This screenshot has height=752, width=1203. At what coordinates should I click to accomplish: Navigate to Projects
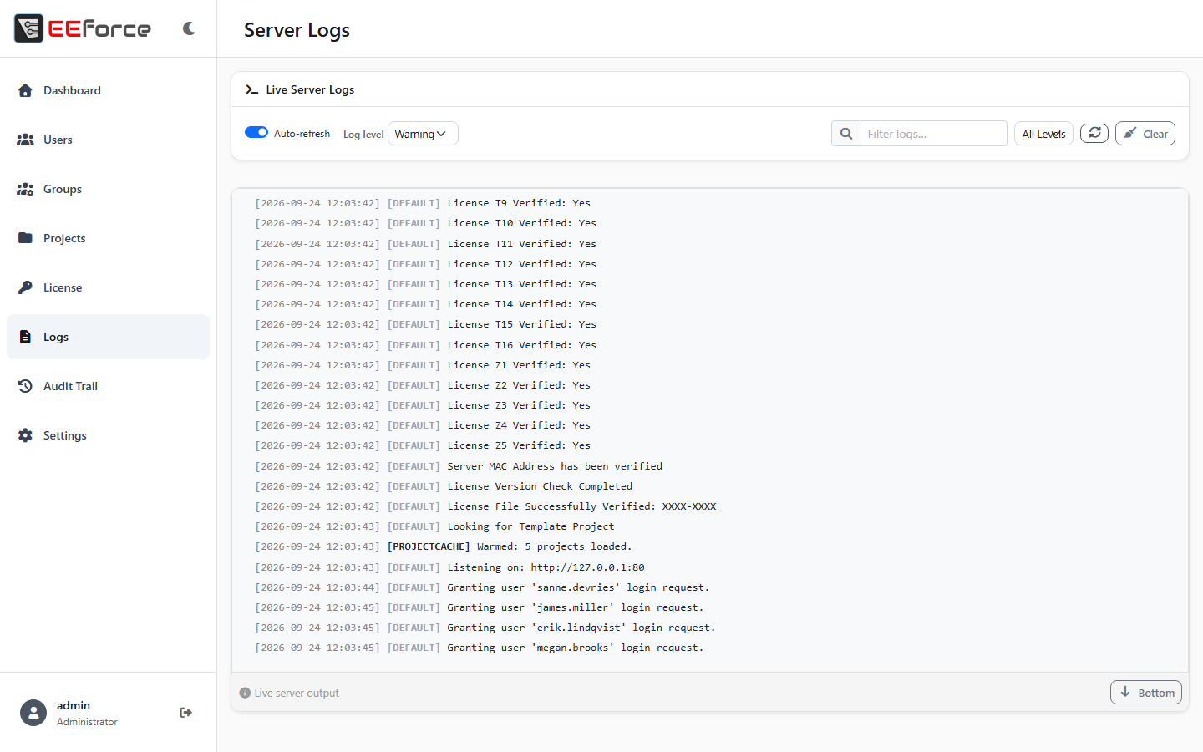tap(108, 238)
